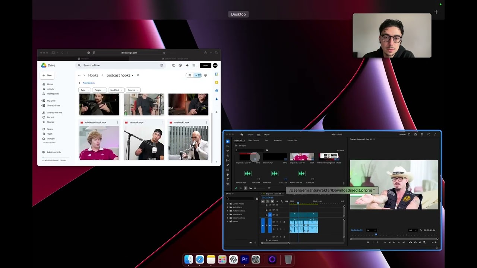Switch Project panel to list view
Viewport: 477px width, 268px height.
pos(241,188)
